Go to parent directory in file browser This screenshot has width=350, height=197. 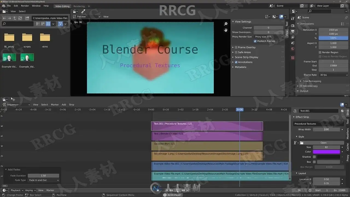(15, 18)
